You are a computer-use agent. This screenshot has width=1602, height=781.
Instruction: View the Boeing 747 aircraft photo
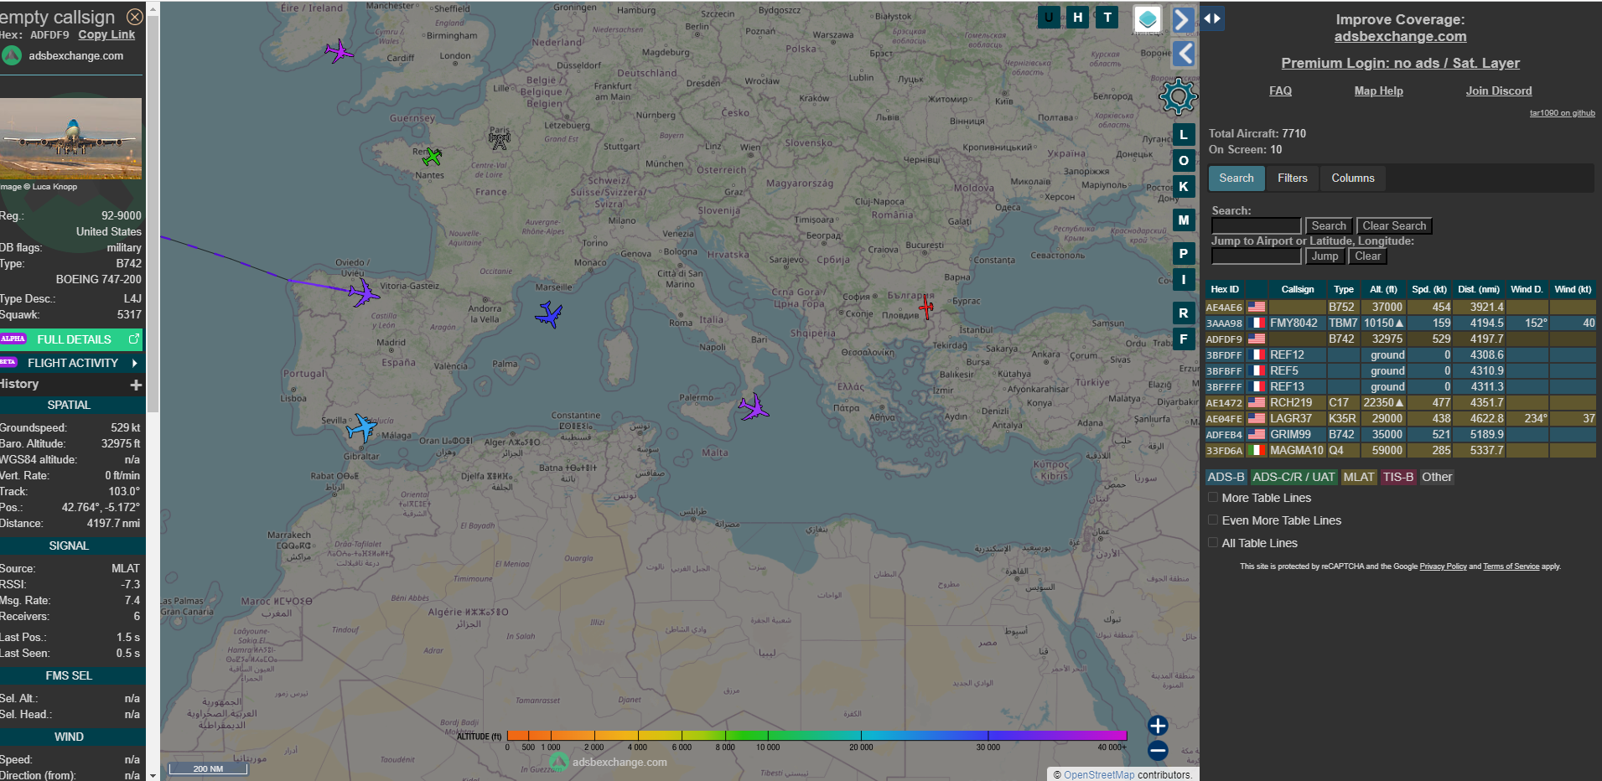click(70, 138)
